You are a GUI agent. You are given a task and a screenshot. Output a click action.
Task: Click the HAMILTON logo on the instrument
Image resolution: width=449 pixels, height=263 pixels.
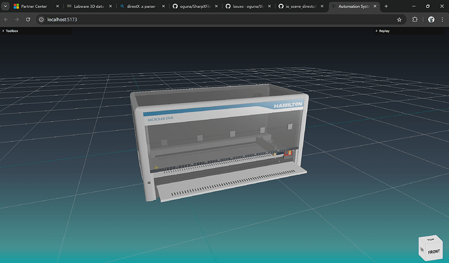point(288,105)
